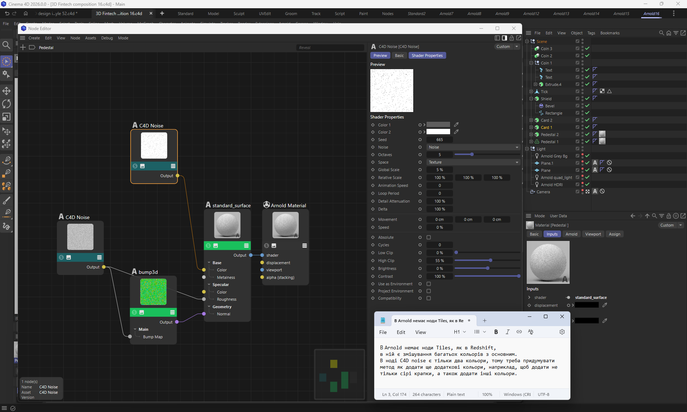687x412 pixels.
Task: Check the Use as Environment checkbox
Action: click(429, 284)
